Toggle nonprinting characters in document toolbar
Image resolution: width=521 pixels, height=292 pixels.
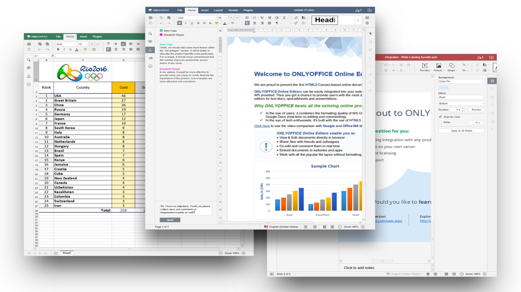[277, 23]
